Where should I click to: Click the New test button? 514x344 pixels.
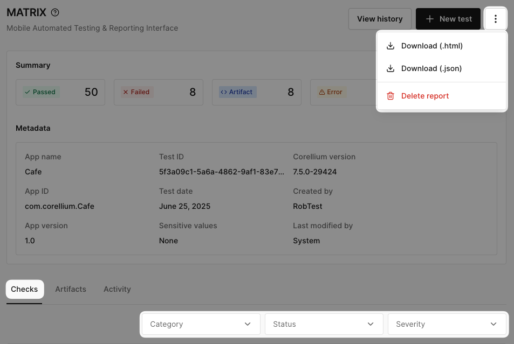[x=448, y=19]
